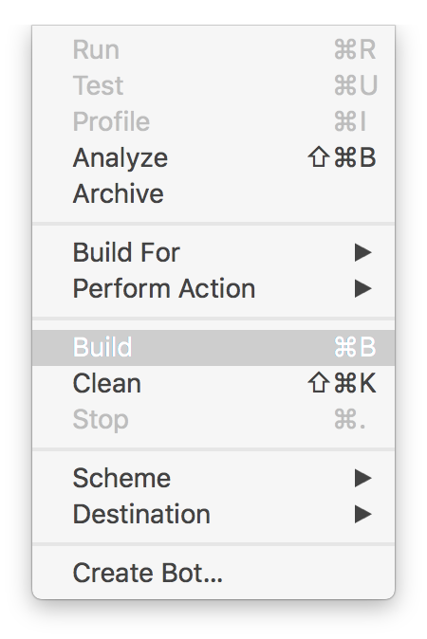Screen dimensions: 427x639
Task: Click the greyed-out Test item
Action: pyautogui.click(x=213, y=85)
